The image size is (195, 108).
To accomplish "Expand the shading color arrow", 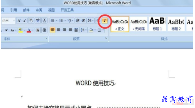I will pos(95,30).
